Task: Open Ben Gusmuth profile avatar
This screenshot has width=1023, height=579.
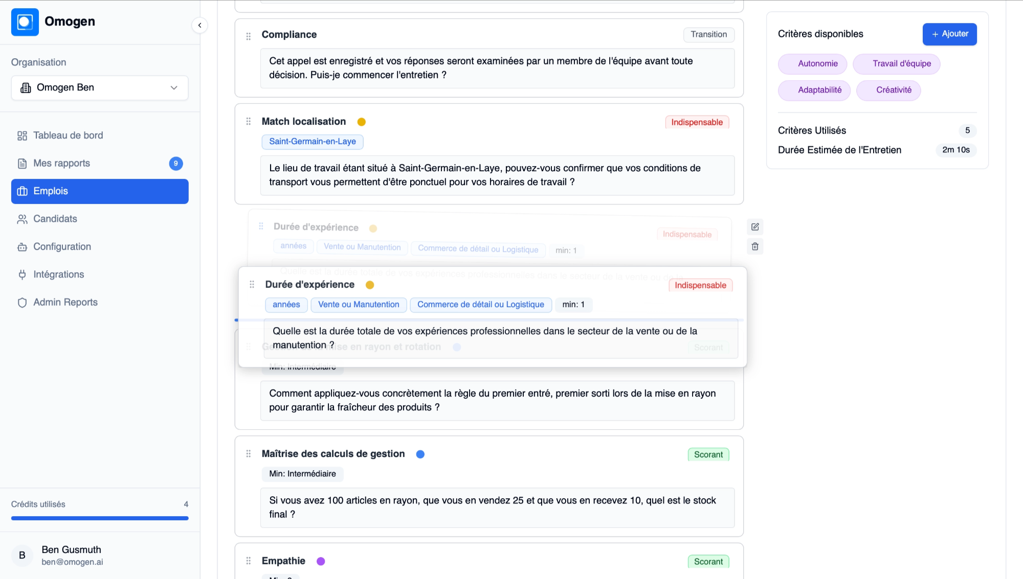Action: point(21,555)
